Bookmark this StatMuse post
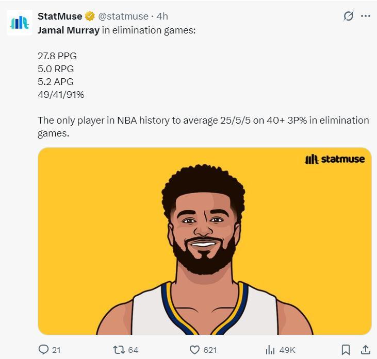Viewport: 377px width, 359px height. [x=347, y=350]
